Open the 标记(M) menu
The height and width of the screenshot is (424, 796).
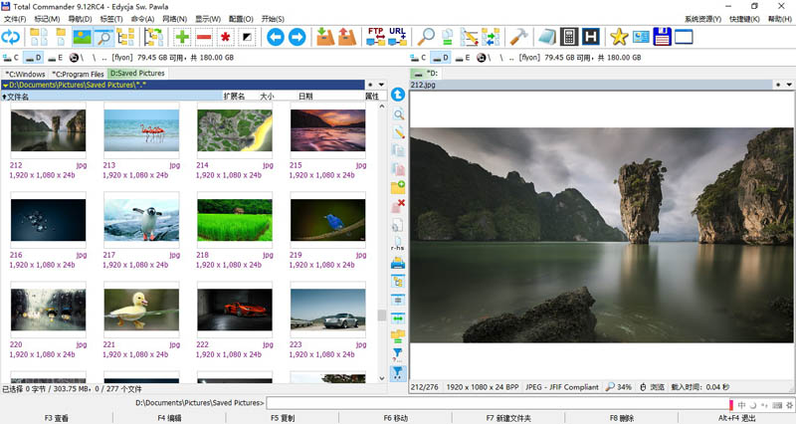47,19
